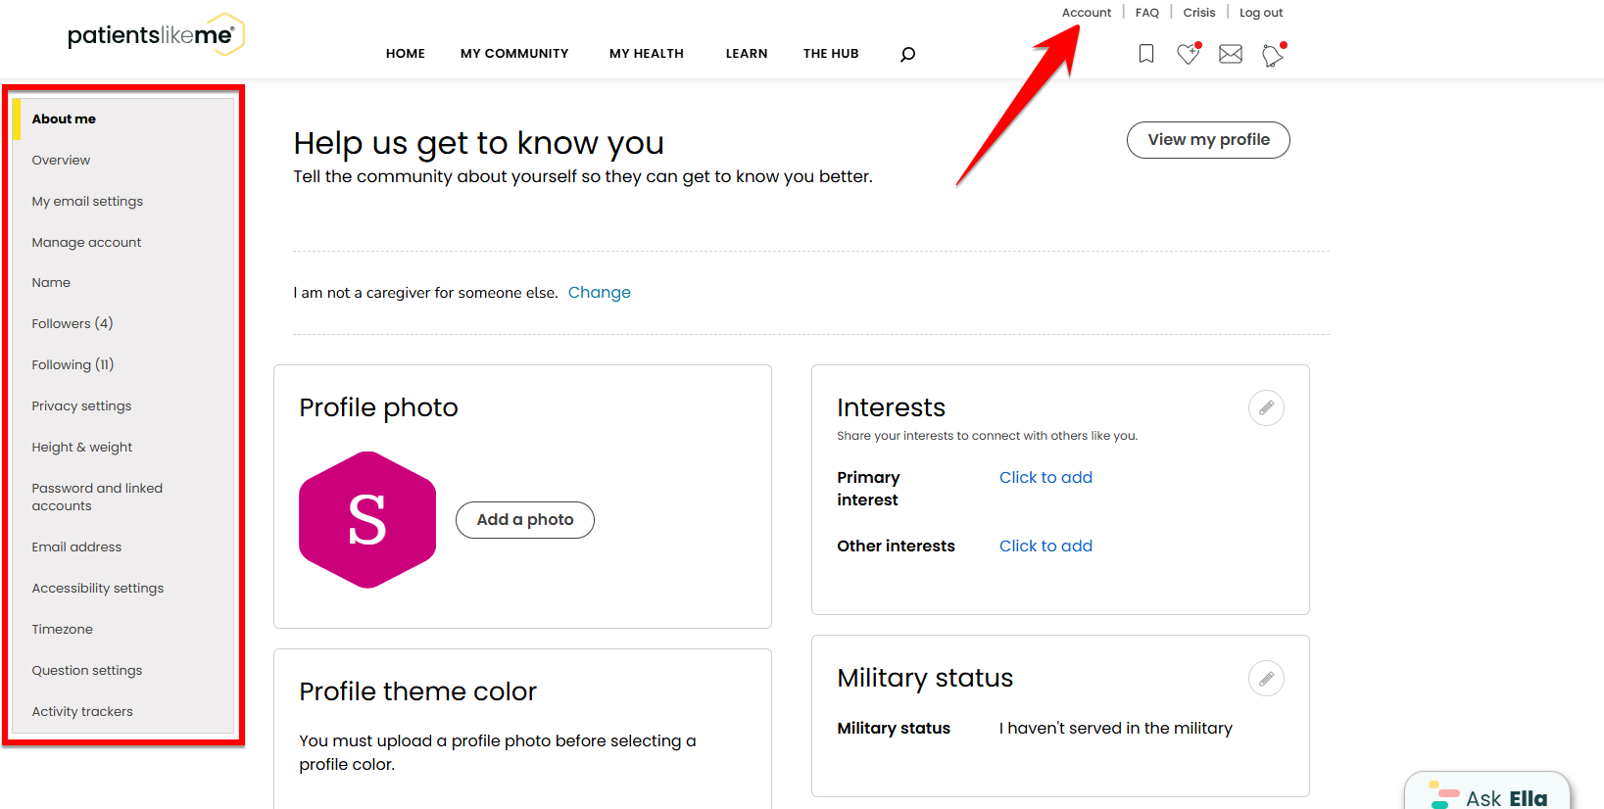Open Activity trackers in sidebar
This screenshot has height=809, width=1604.
(82, 712)
